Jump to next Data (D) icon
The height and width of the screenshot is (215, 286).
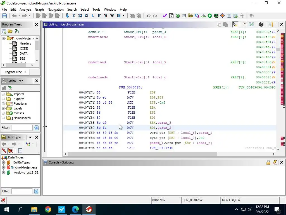coord(80,16)
